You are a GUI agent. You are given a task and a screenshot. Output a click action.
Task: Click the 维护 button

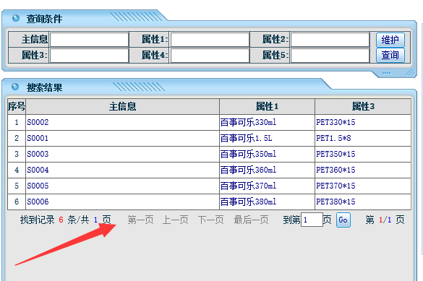(x=390, y=40)
